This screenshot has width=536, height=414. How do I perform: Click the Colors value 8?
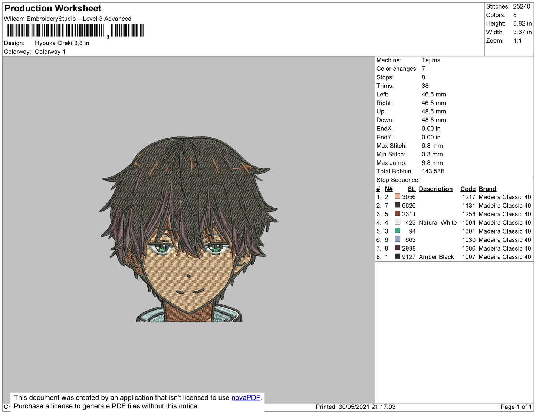click(515, 15)
